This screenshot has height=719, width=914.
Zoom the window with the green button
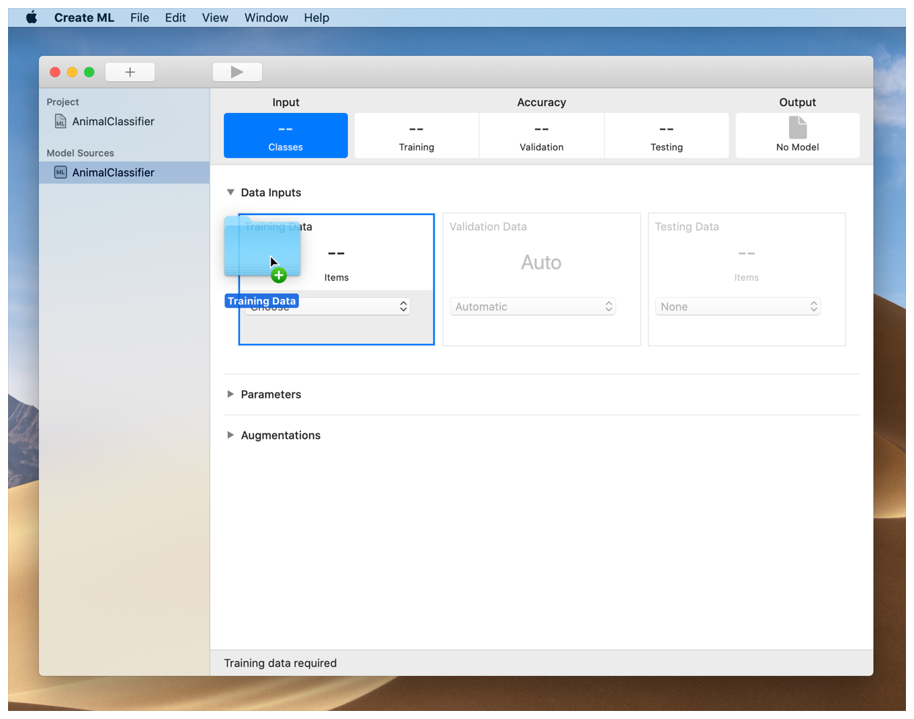pyautogui.click(x=89, y=72)
